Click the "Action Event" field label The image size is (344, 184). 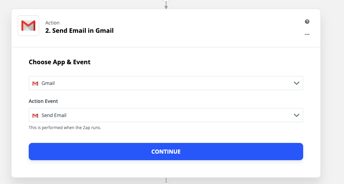43,101
